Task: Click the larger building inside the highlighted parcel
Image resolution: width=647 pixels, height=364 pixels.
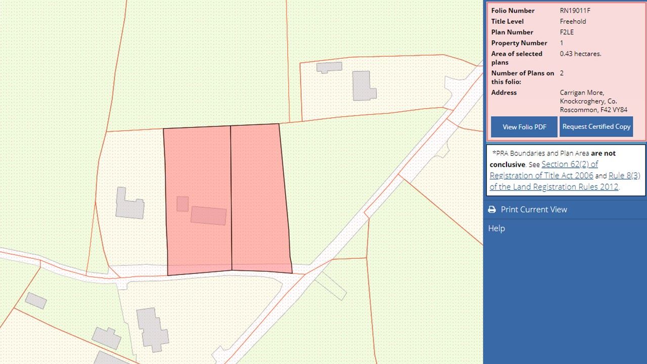Action: (x=208, y=215)
